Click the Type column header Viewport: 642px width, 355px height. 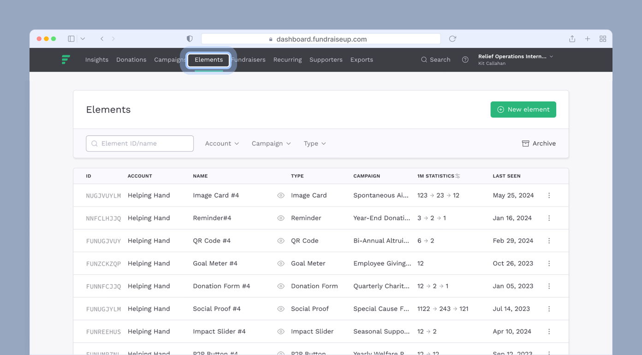297,176
